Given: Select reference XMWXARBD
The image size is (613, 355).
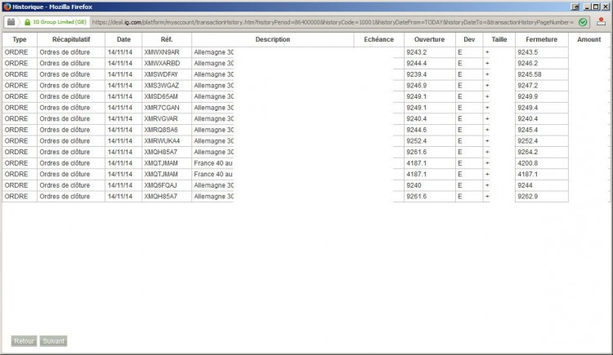Looking at the screenshot, I should (x=162, y=64).
